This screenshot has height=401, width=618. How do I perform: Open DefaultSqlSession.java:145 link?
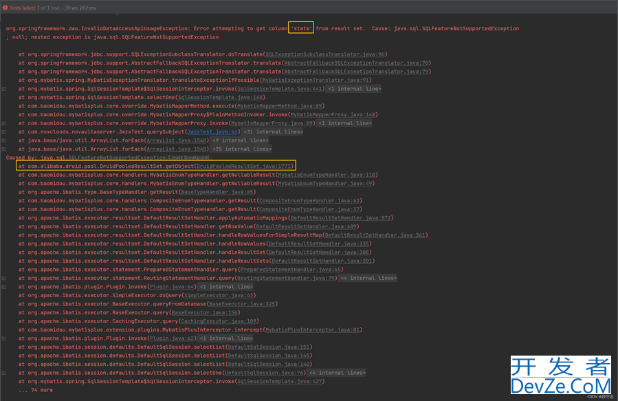pos(269,356)
